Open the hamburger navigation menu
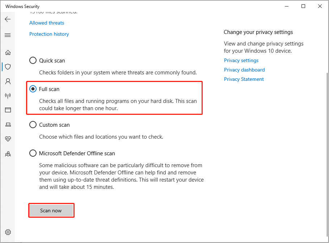329x243 pixels. [8, 35]
